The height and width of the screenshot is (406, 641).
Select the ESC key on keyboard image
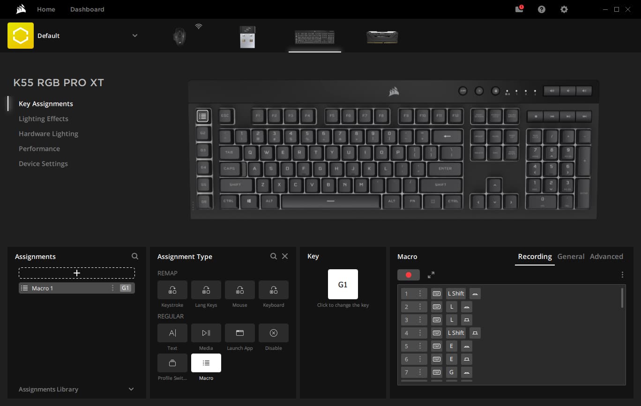pyautogui.click(x=225, y=115)
